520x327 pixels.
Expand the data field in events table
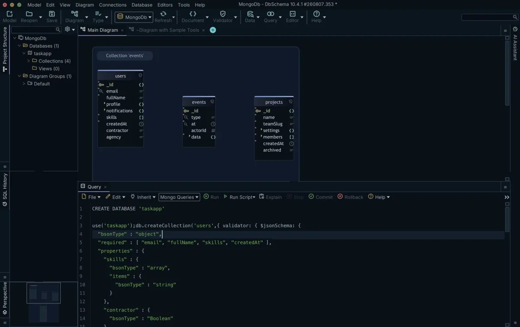(x=190, y=136)
